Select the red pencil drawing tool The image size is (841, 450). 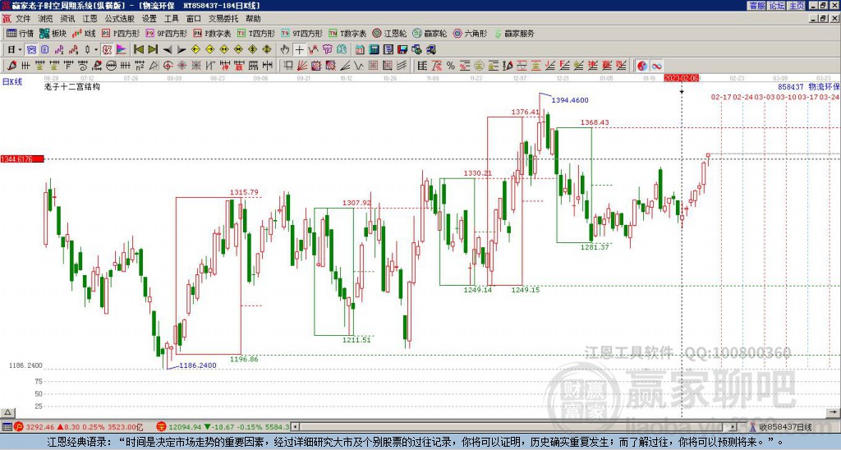(11, 66)
